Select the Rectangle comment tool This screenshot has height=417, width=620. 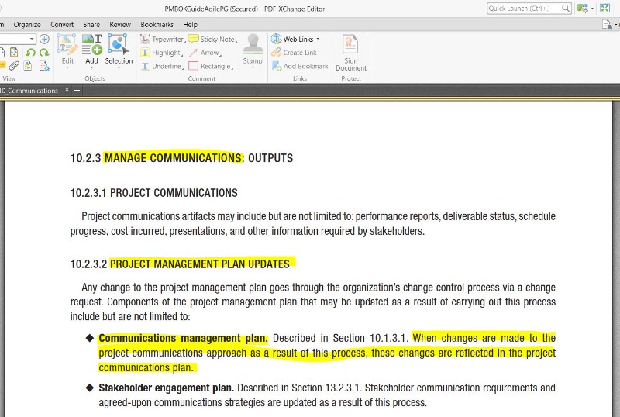coord(211,66)
